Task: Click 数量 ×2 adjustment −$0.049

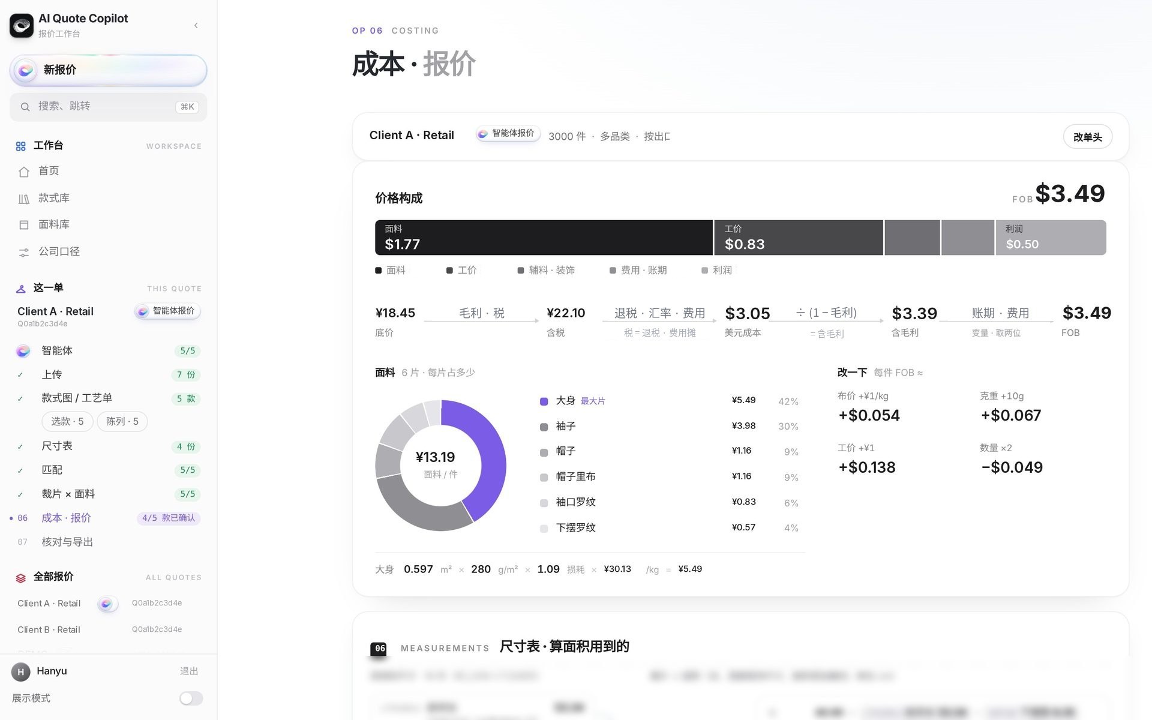Action: [x=1012, y=460]
